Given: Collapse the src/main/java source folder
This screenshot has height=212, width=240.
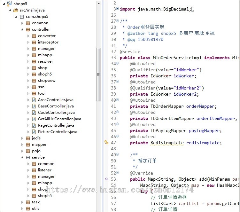Looking at the screenshot, I should pos(10,10).
